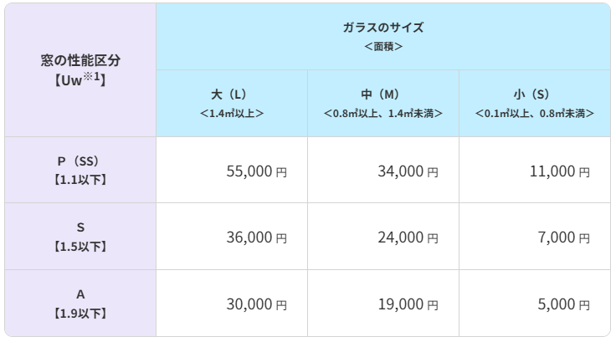This screenshot has width=616, height=342.
Task: Click the 窓の性能区分 header cell
Action: pos(80,70)
